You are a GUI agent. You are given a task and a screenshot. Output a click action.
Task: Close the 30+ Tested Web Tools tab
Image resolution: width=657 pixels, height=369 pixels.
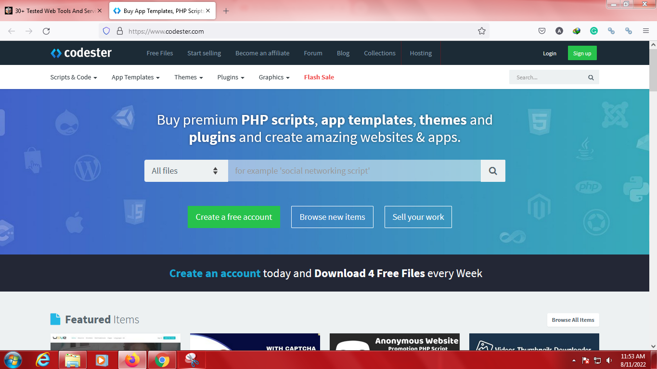tap(100, 11)
